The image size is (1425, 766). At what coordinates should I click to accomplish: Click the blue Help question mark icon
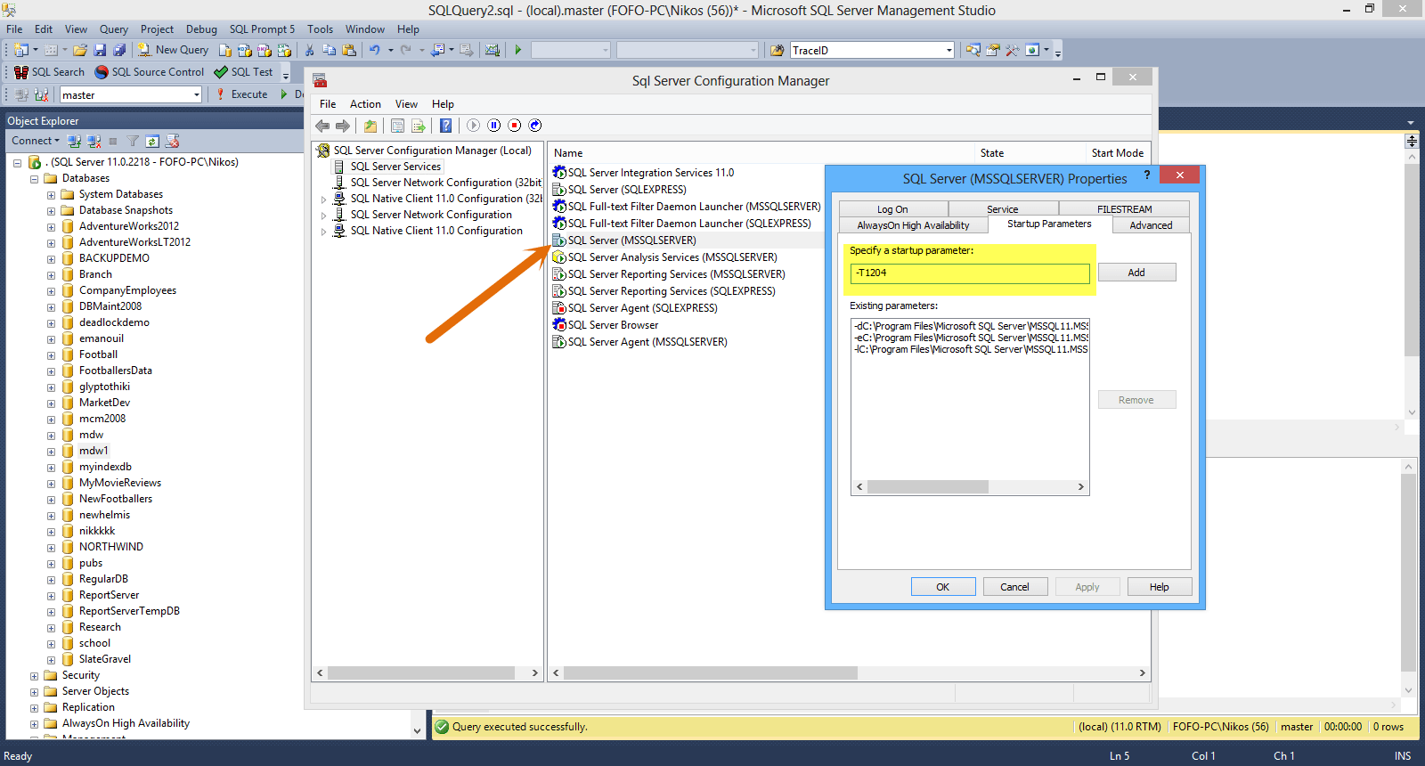coord(445,126)
